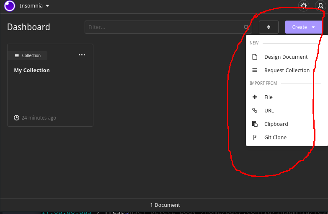Click the git branch icon
This screenshot has height=214, width=328.
(255, 137)
